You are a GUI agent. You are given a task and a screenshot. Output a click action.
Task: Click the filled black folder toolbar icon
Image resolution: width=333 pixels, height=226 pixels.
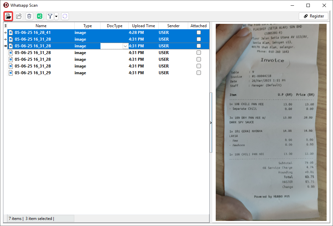[x=8, y=16]
